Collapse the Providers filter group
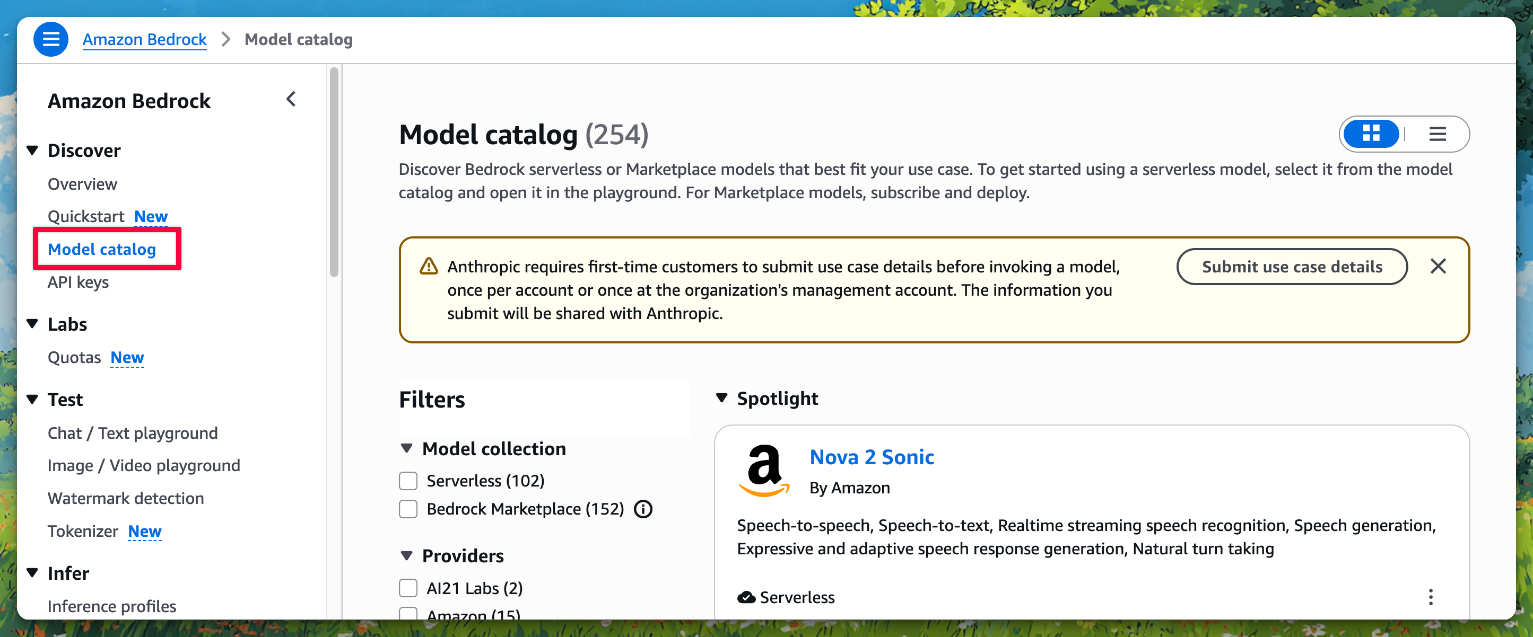This screenshot has height=637, width=1533. tap(407, 555)
